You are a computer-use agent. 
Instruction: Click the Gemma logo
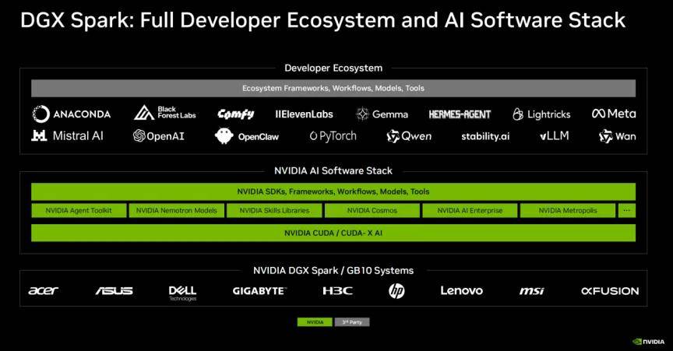coord(382,114)
